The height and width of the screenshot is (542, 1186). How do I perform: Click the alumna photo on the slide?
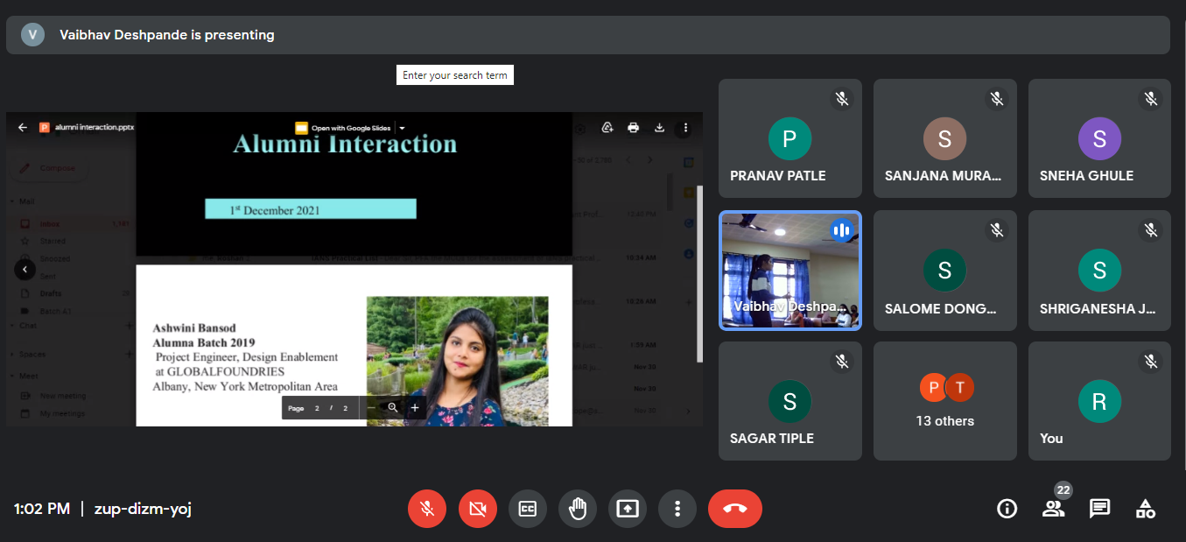click(x=457, y=361)
